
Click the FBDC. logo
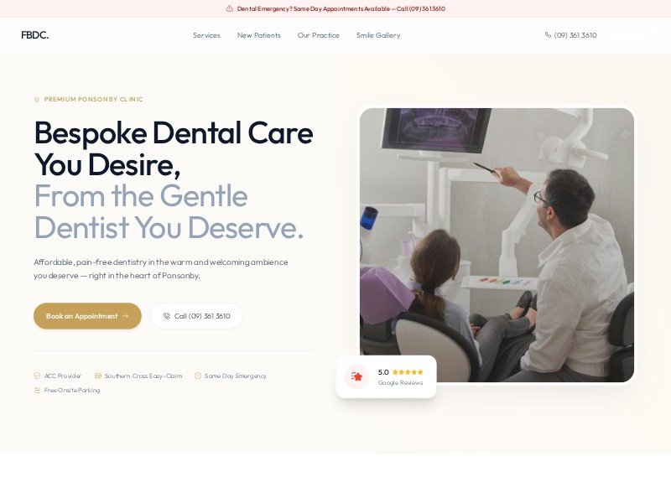[x=34, y=35]
